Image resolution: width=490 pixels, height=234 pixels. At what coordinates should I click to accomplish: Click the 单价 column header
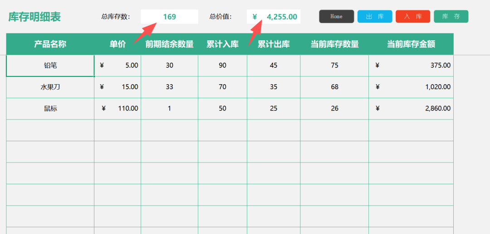pos(118,44)
